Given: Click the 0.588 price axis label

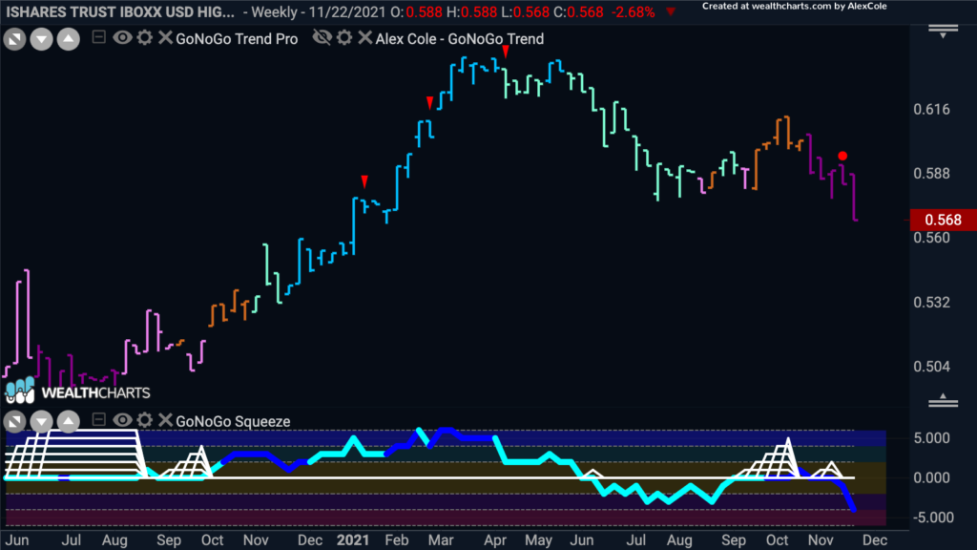Looking at the screenshot, I should (x=932, y=174).
